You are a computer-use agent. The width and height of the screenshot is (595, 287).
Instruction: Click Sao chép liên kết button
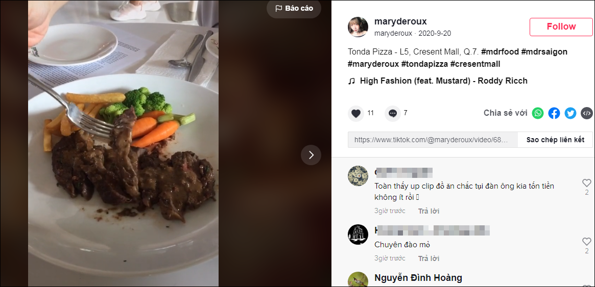tap(555, 140)
